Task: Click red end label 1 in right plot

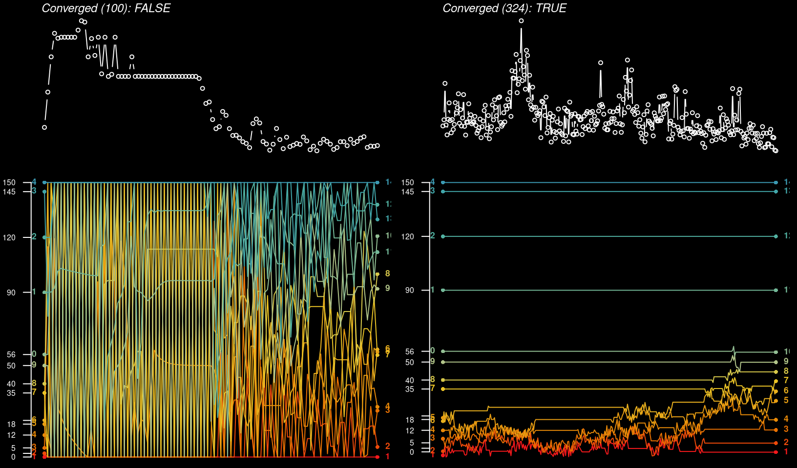Action: pyautogui.click(x=786, y=452)
